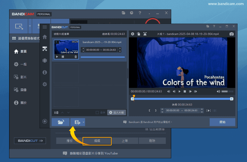Image resolution: width=247 pixels, height=162 pixels.
Task: Go to Home in Bandicut sidebar
Action: [x=45, y=37]
